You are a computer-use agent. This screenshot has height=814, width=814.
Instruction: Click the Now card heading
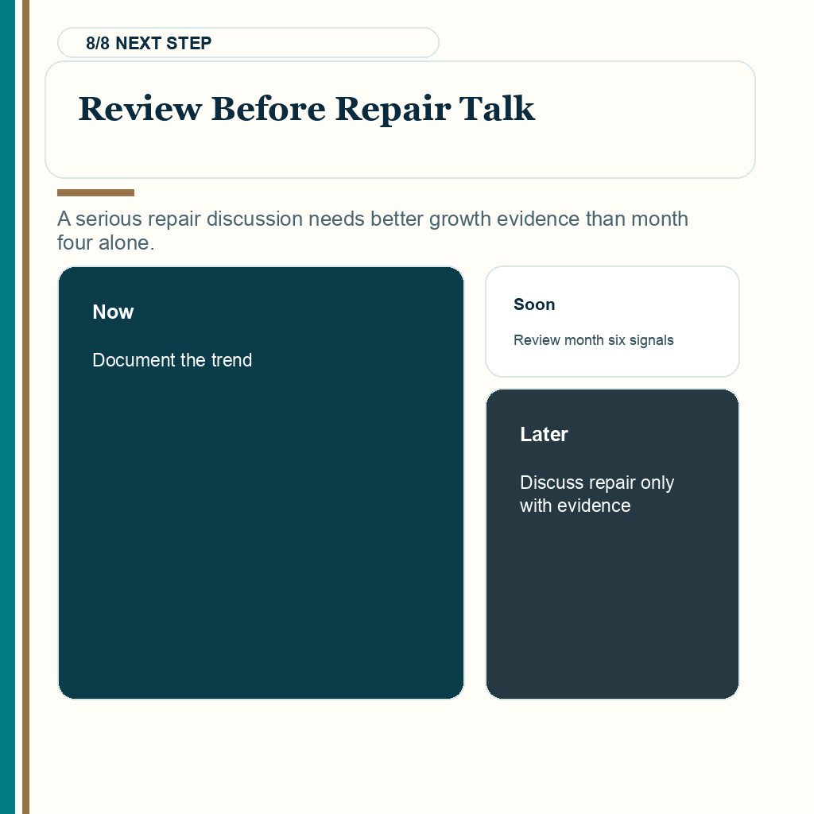pos(113,312)
